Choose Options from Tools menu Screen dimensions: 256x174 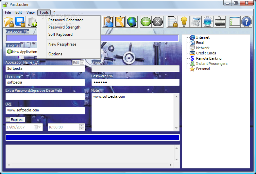click(55, 54)
